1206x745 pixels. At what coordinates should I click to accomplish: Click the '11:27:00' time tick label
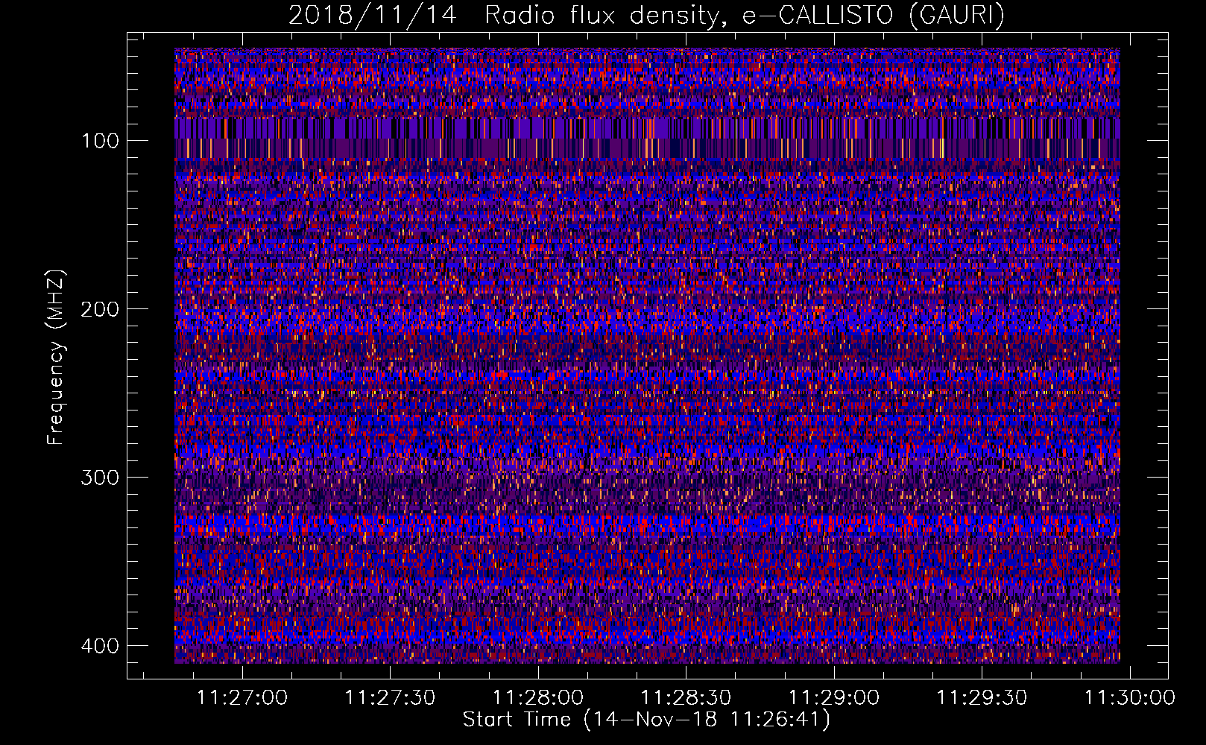pyautogui.click(x=242, y=698)
